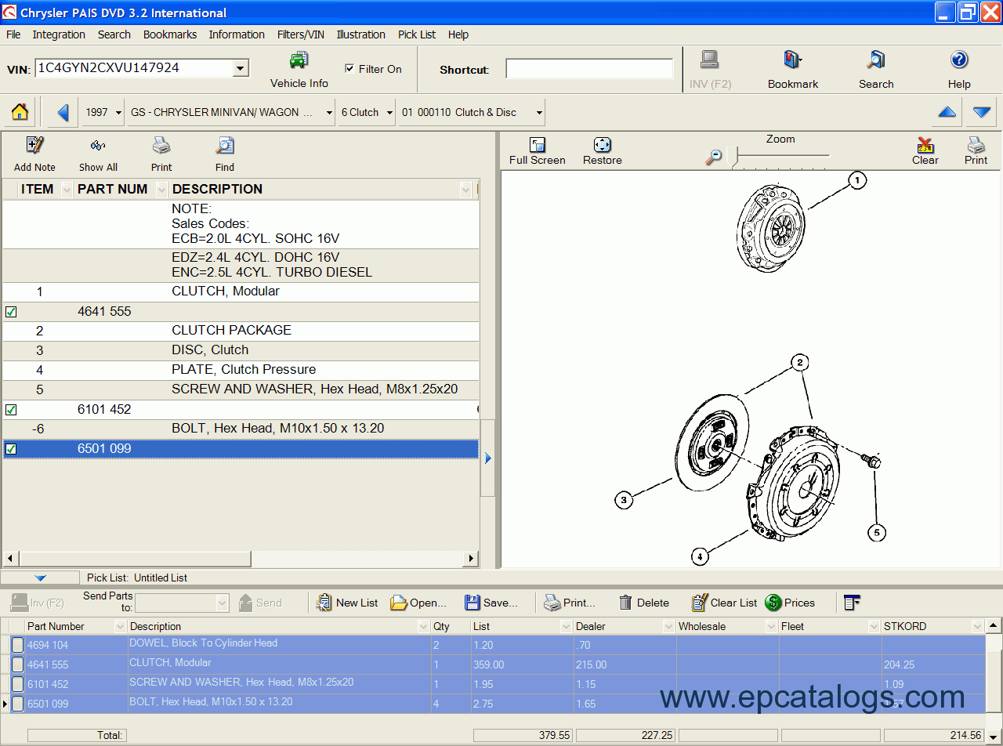Uncheck part 6101 452 checkbox
The width and height of the screenshot is (1003, 746).
pos(11,410)
